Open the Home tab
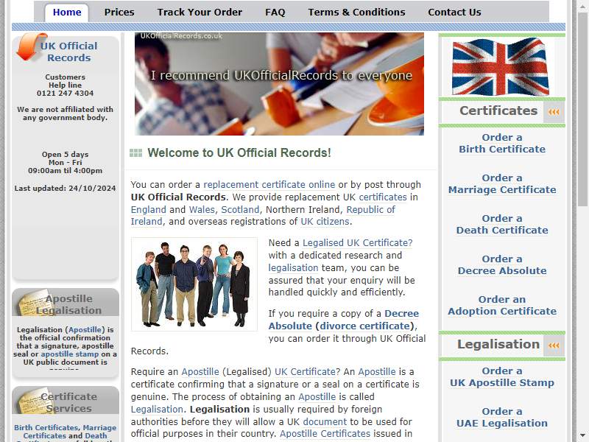 67,13
